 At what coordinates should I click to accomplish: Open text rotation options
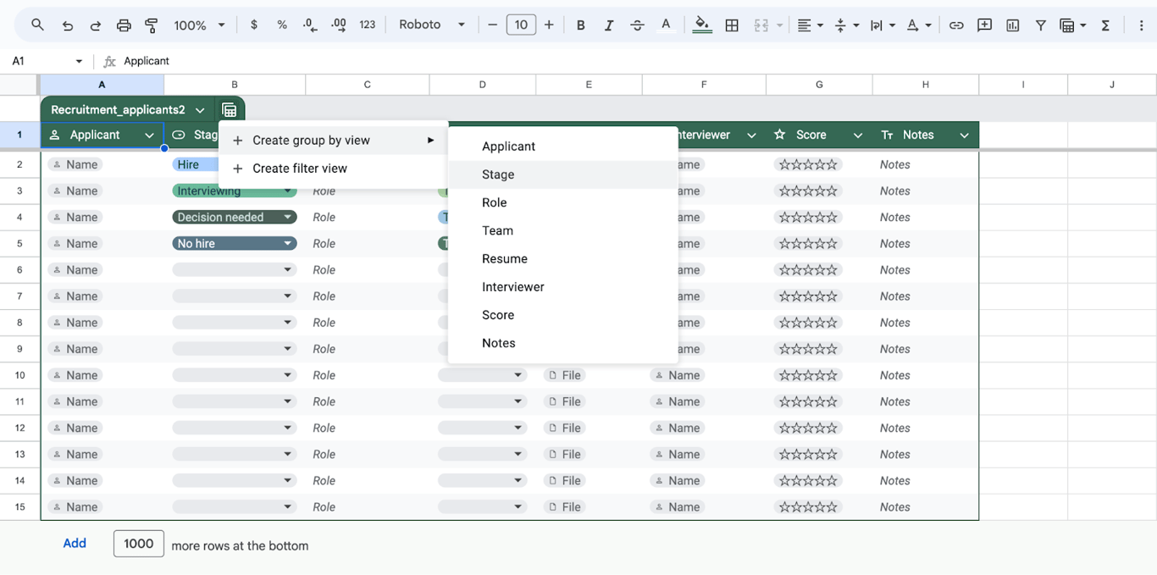coord(919,25)
